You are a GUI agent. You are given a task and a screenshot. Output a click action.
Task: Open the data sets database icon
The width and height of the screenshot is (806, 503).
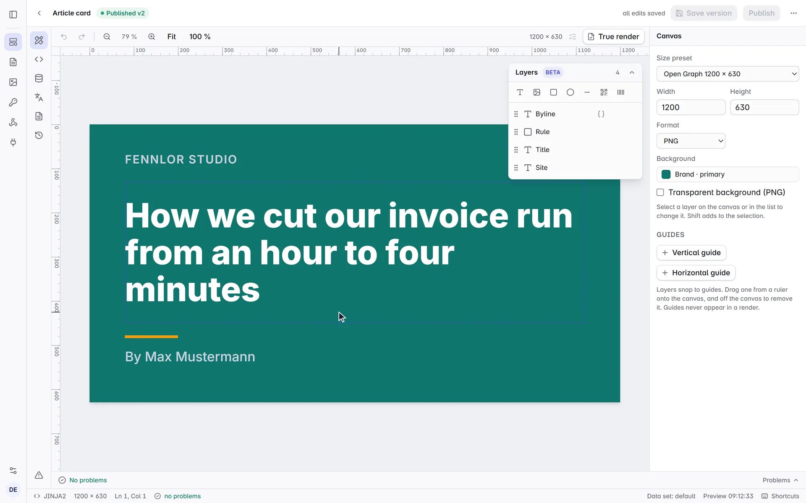[x=39, y=78]
